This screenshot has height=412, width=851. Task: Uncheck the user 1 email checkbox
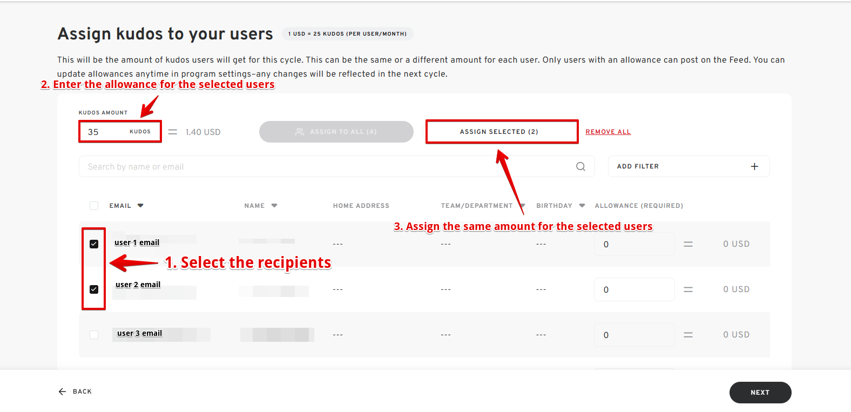pos(94,244)
